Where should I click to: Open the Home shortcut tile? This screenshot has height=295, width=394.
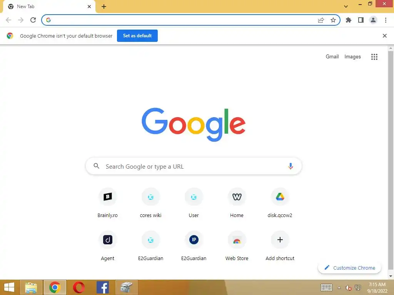click(x=237, y=203)
